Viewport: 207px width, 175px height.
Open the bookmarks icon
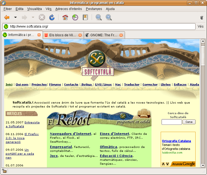click(x=85, y=17)
